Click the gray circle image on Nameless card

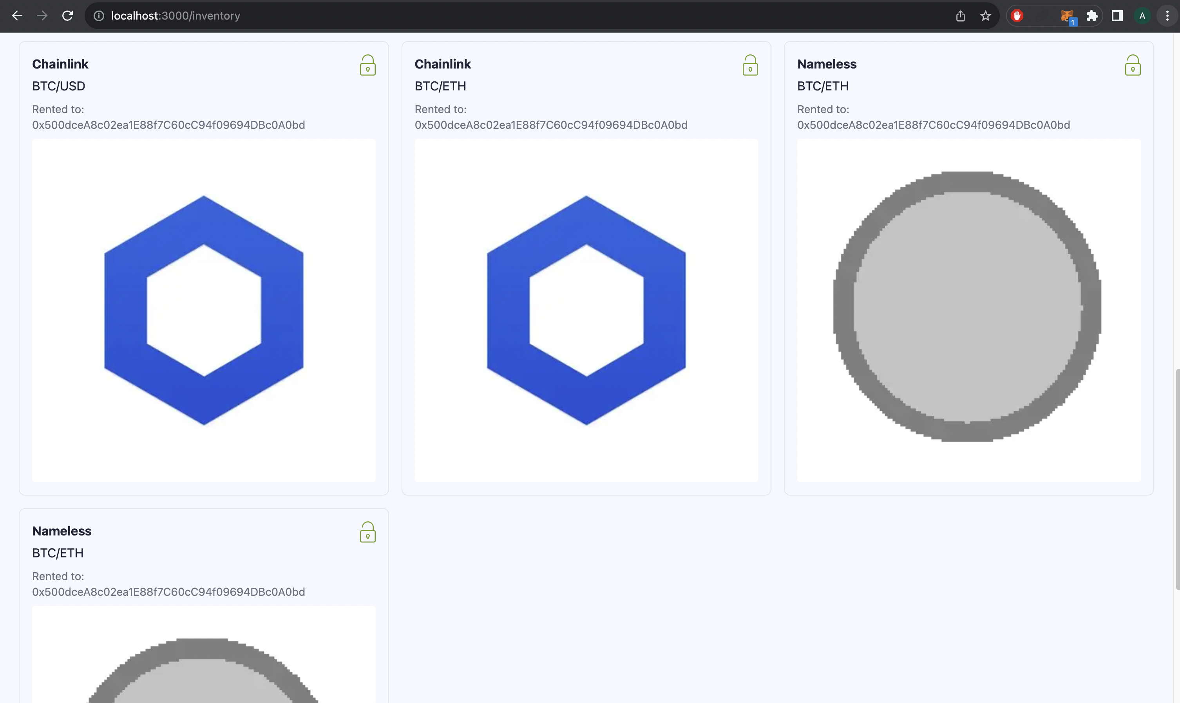click(x=968, y=307)
